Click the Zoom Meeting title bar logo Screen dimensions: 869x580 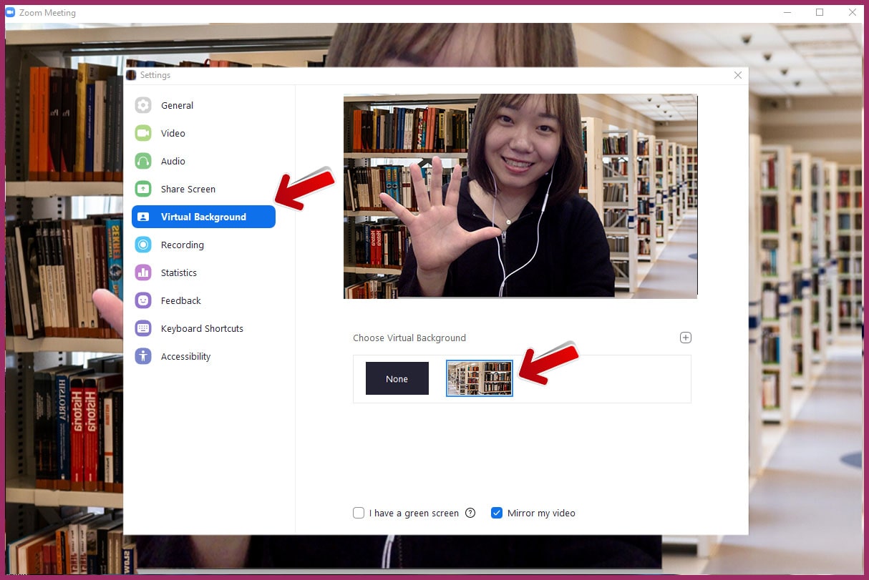tap(10, 13)
